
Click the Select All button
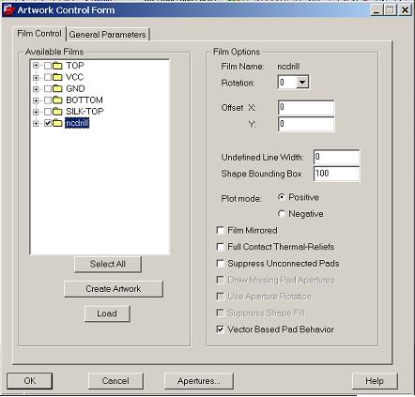(108, 264)
